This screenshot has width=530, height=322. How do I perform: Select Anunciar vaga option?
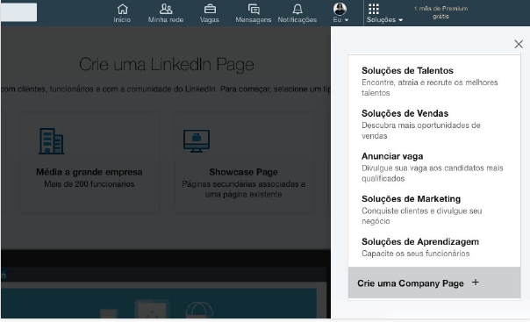pos(392,156)
